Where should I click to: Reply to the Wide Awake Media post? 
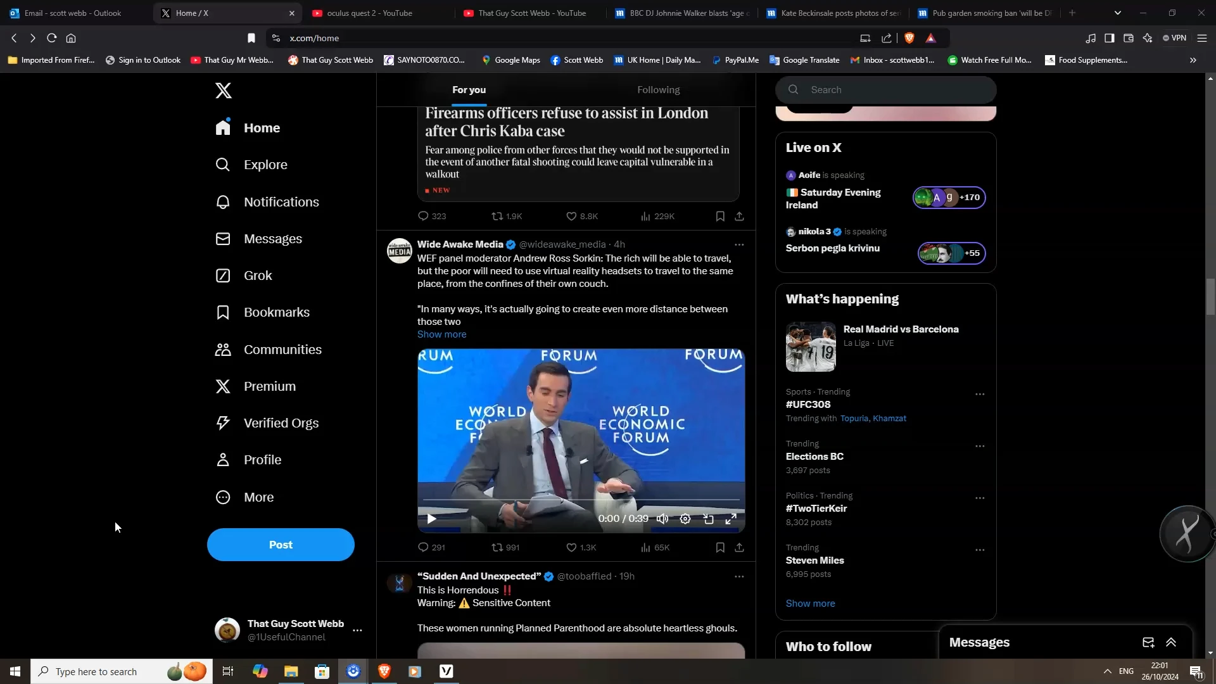[x=431, y=548]
